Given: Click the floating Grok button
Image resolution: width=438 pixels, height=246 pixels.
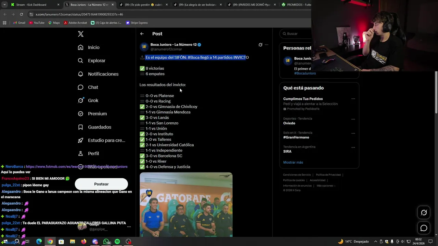Looking at the screenshot, I should (424, 213).
